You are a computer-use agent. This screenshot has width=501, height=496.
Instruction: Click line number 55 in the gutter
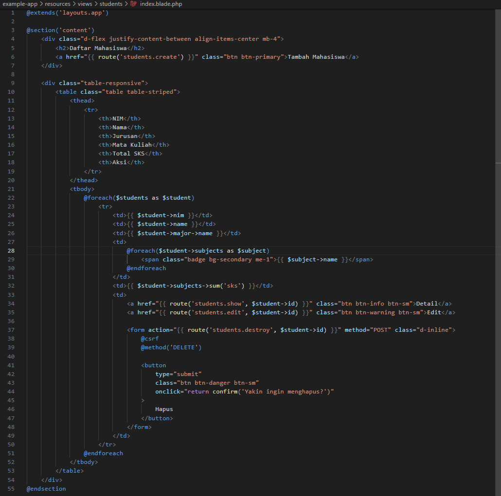click(x=11, y=489)
